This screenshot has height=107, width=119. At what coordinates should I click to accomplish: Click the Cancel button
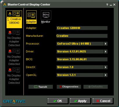coord(102,101)
